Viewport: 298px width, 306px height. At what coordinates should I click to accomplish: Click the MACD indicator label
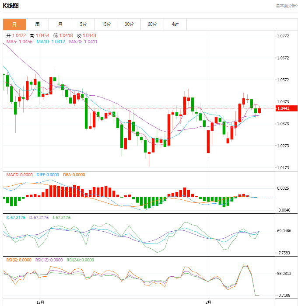point(19,175)
